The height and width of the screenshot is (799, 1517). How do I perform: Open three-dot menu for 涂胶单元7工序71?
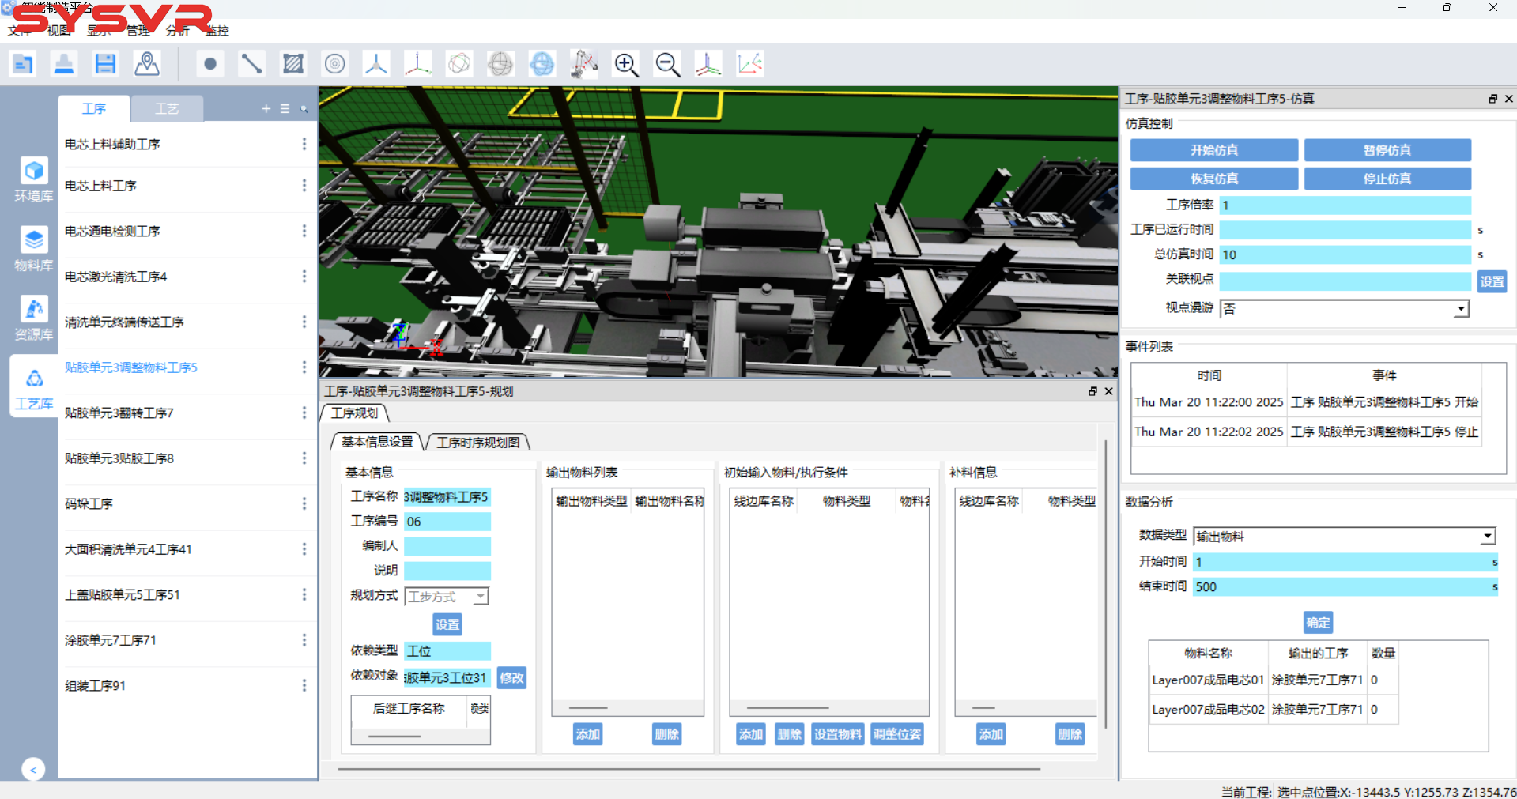coord(304,640)
